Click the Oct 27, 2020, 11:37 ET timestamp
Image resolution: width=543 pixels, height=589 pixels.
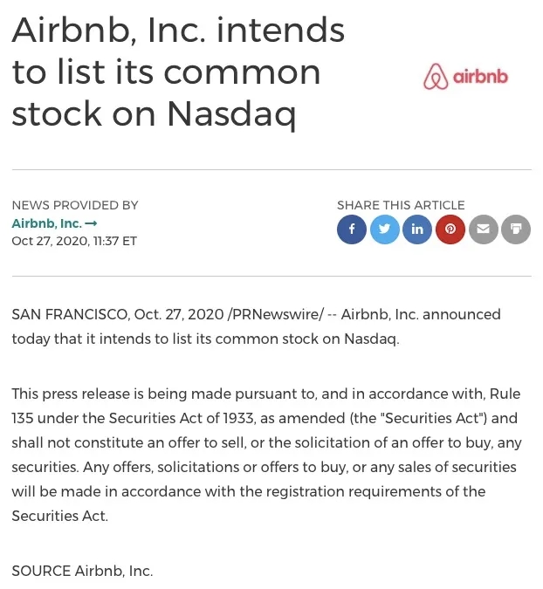point(74,241)
